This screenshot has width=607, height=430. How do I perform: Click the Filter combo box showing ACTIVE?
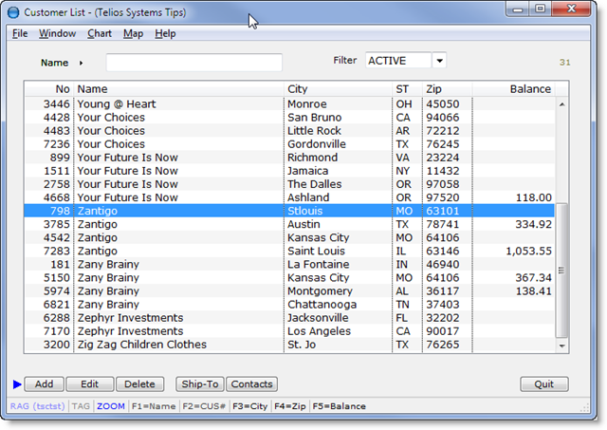point(397,61)
